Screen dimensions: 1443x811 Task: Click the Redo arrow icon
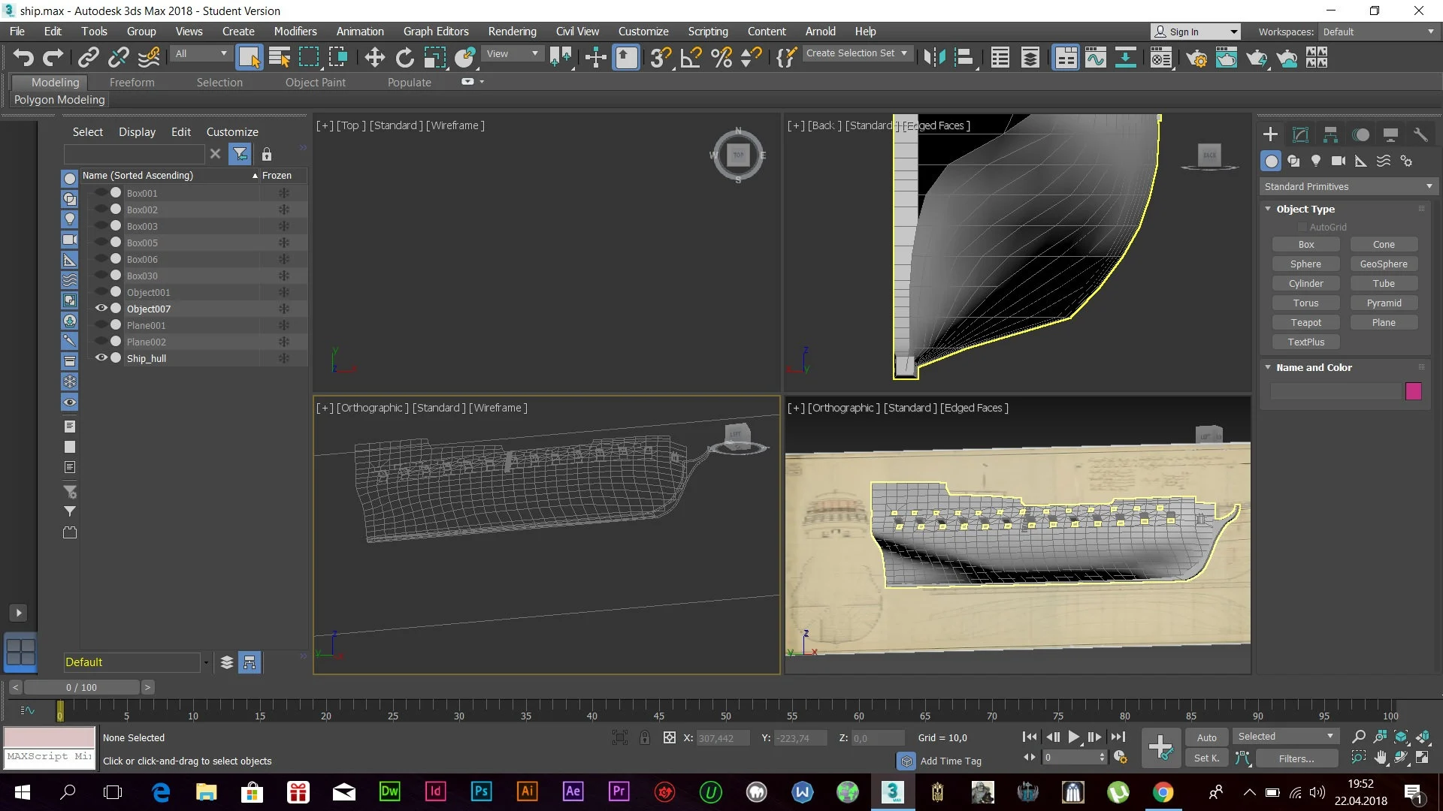(53, 57)
